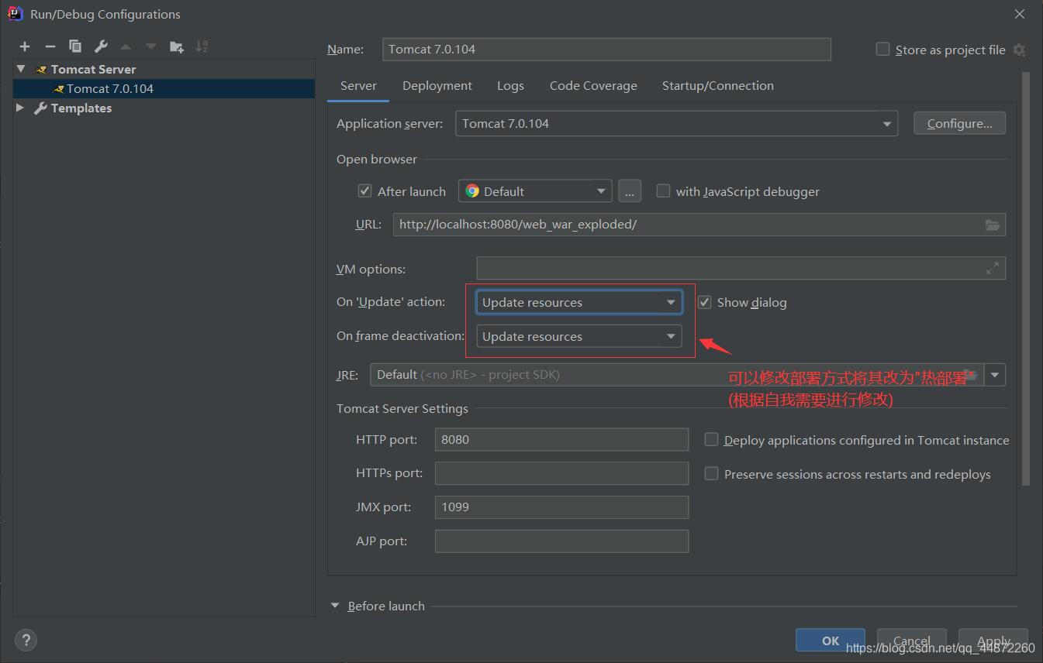
Task: Move the configuration down with the arrow icon
Action: [x=151, y=46]
